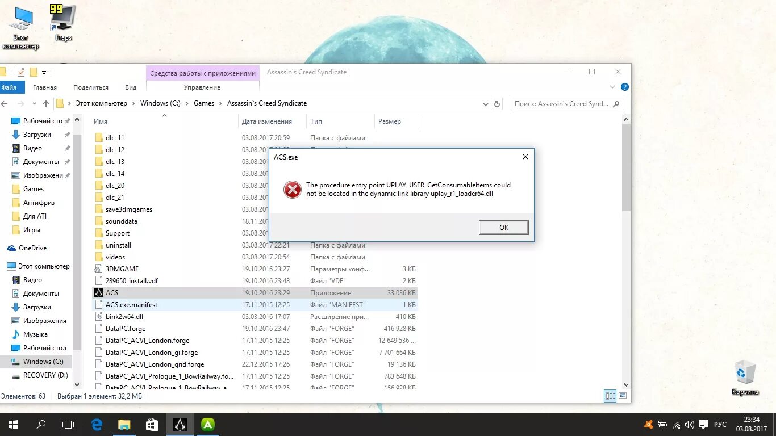
Task: Open the Вид ribbon tab
Action: coord(131,87)
